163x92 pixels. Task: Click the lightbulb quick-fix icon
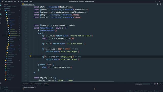click(x=30, y=56)
